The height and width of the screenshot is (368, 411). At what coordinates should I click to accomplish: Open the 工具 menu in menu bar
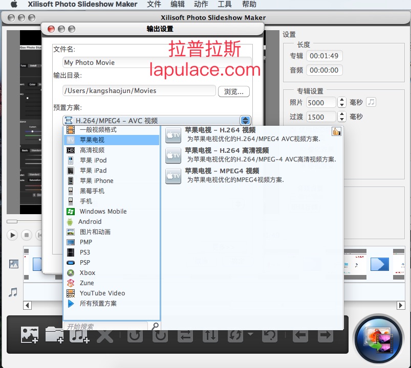225,4
